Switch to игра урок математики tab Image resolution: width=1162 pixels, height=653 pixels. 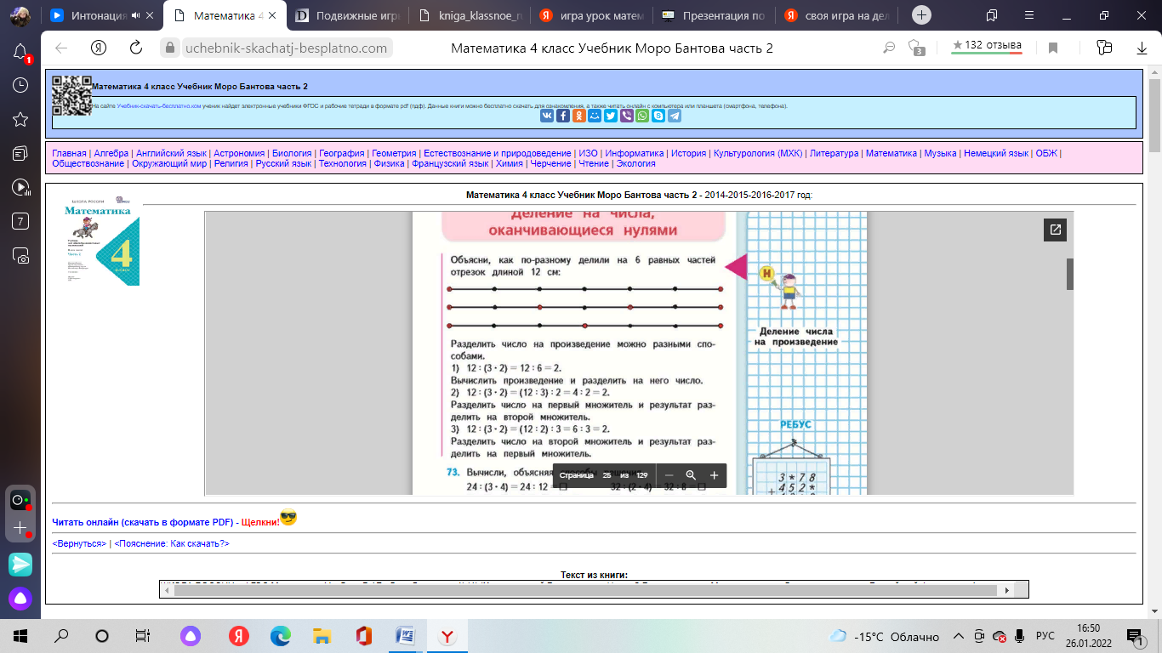[591, 15]
